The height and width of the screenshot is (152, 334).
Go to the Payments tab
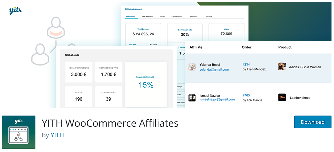point(193,16)
